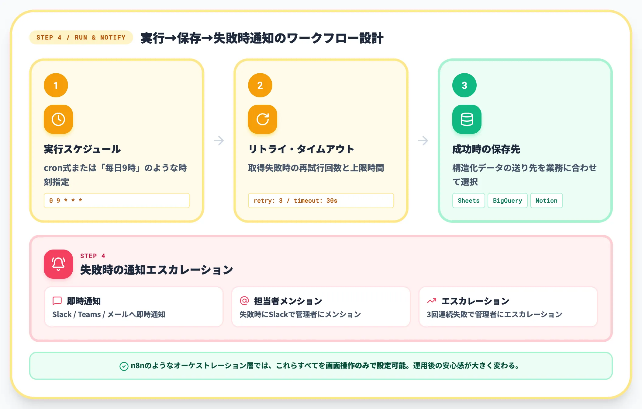Viewport: 642px width, 409px height.
Task: Click the cron式または「毎日9時」 description
Action: tap(116, 175)
